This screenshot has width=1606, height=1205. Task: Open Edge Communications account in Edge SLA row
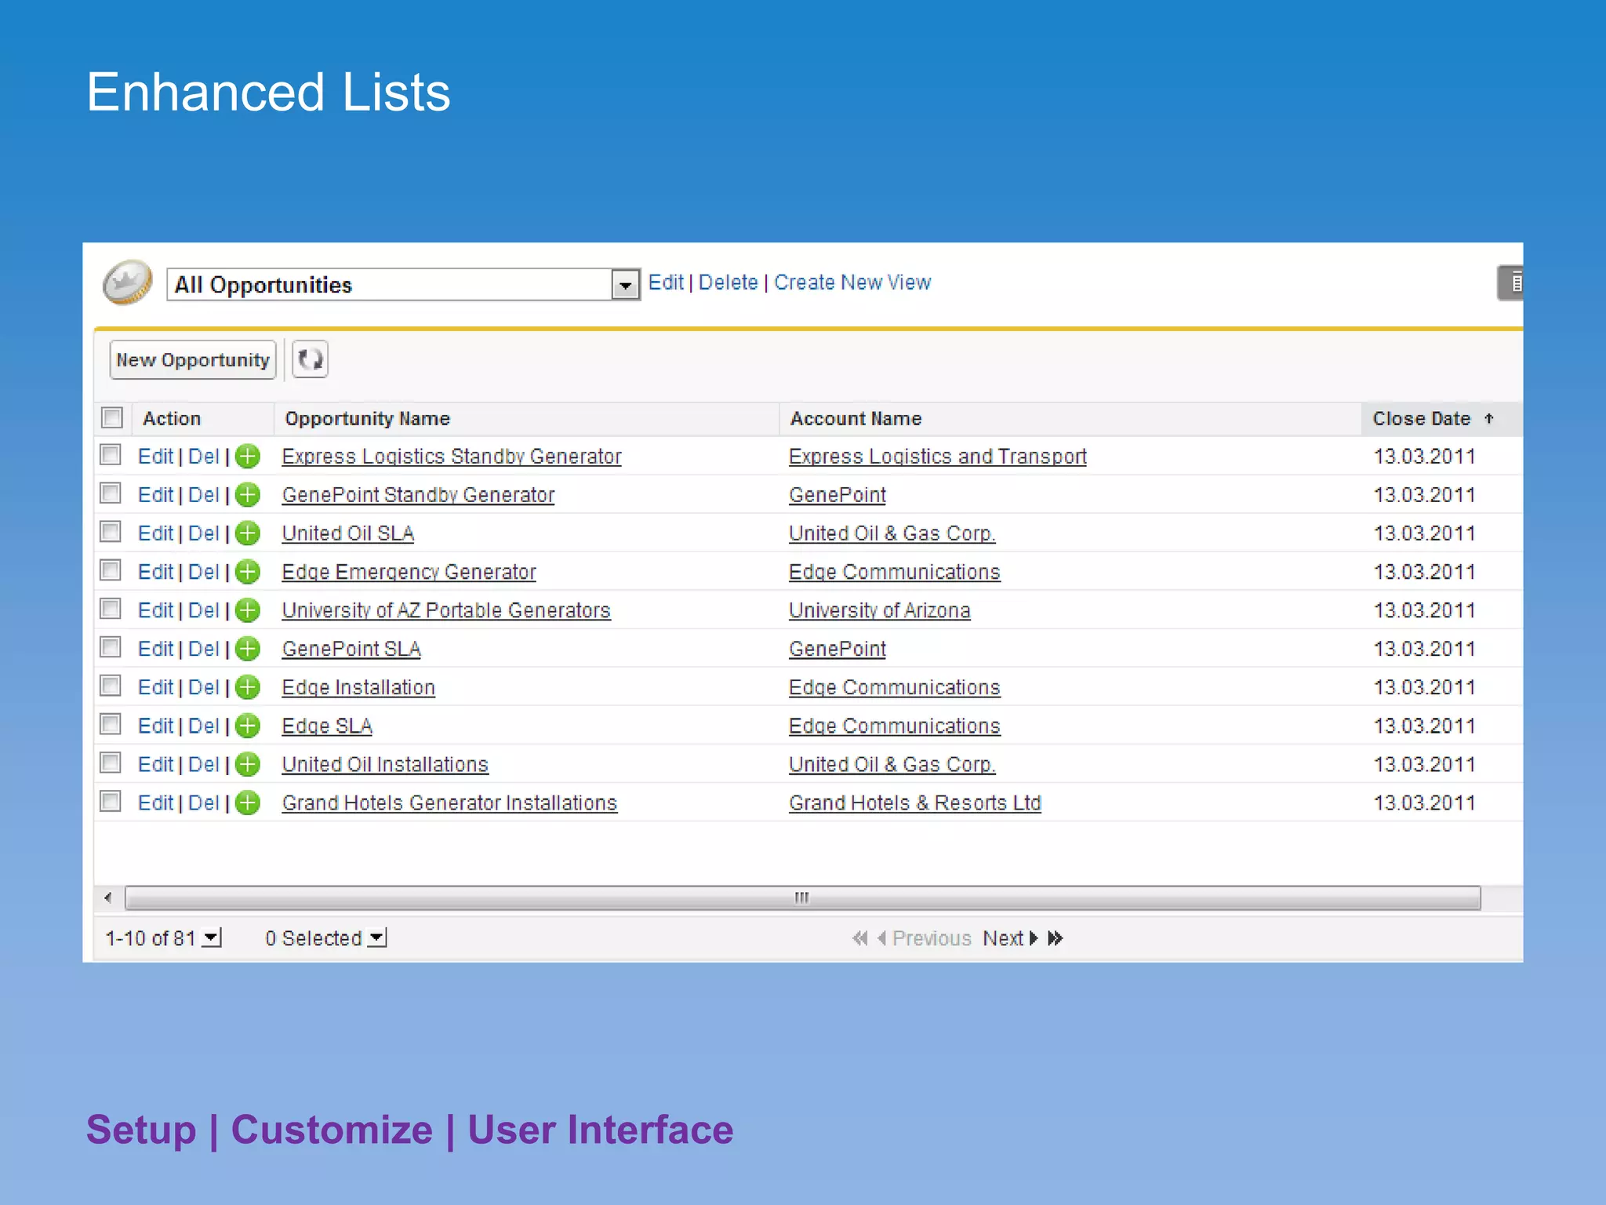895,726
